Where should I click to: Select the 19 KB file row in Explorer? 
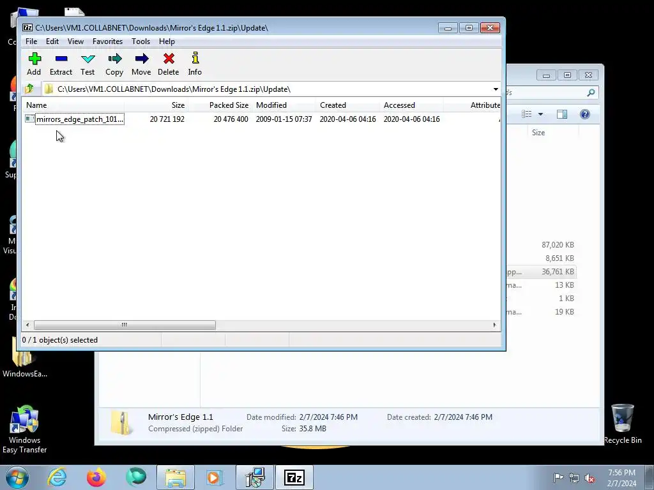[x=542, y=311]
